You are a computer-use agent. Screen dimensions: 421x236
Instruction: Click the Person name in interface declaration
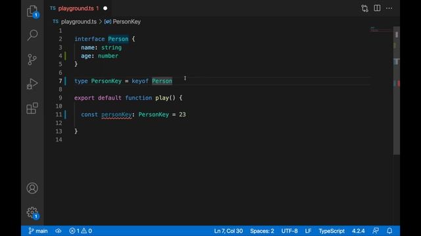[x=118, y=39]
